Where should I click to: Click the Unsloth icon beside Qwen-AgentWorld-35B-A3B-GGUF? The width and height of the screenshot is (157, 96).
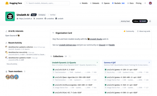(x=54, y=77)
